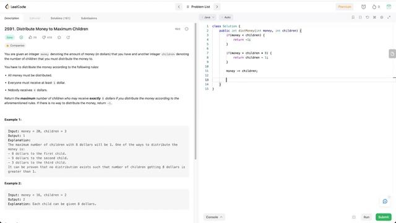Open the Auto mode dropdown

coord(226,17)
